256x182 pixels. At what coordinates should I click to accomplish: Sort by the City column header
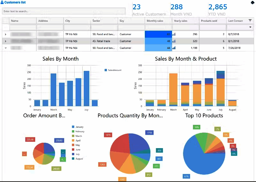pyautogui.click(x=77, y=21)
